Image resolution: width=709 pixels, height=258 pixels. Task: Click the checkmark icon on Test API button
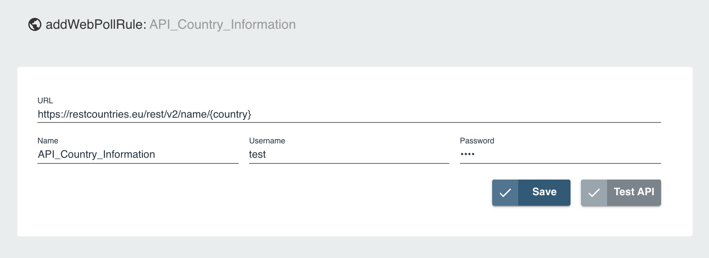click(594, 193)
